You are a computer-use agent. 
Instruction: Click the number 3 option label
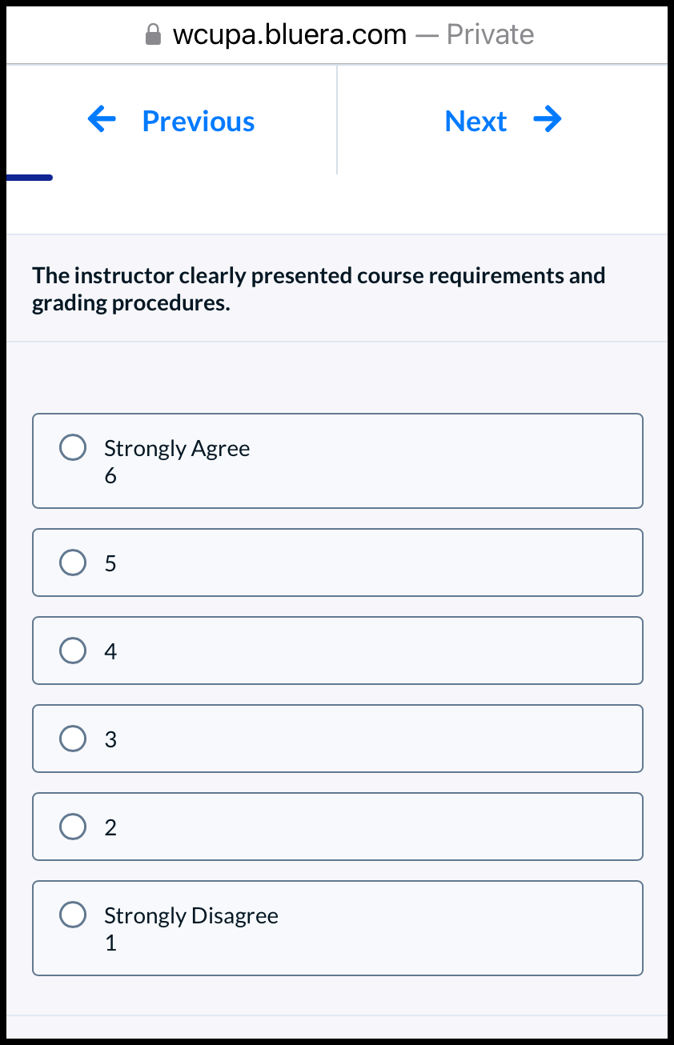coord(110,739)
